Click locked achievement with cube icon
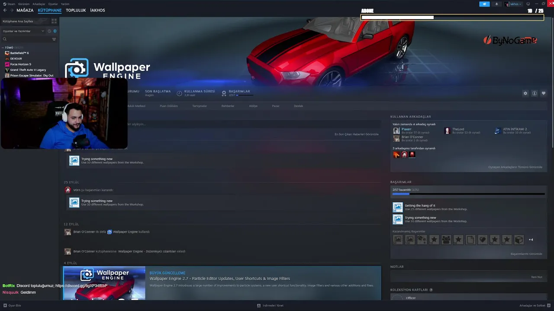Image resolution: width=554 pixels, height=311 pixels. click(519, 240)
